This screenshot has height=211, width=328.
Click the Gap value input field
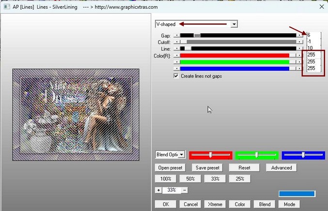click(x=314, y=35)
